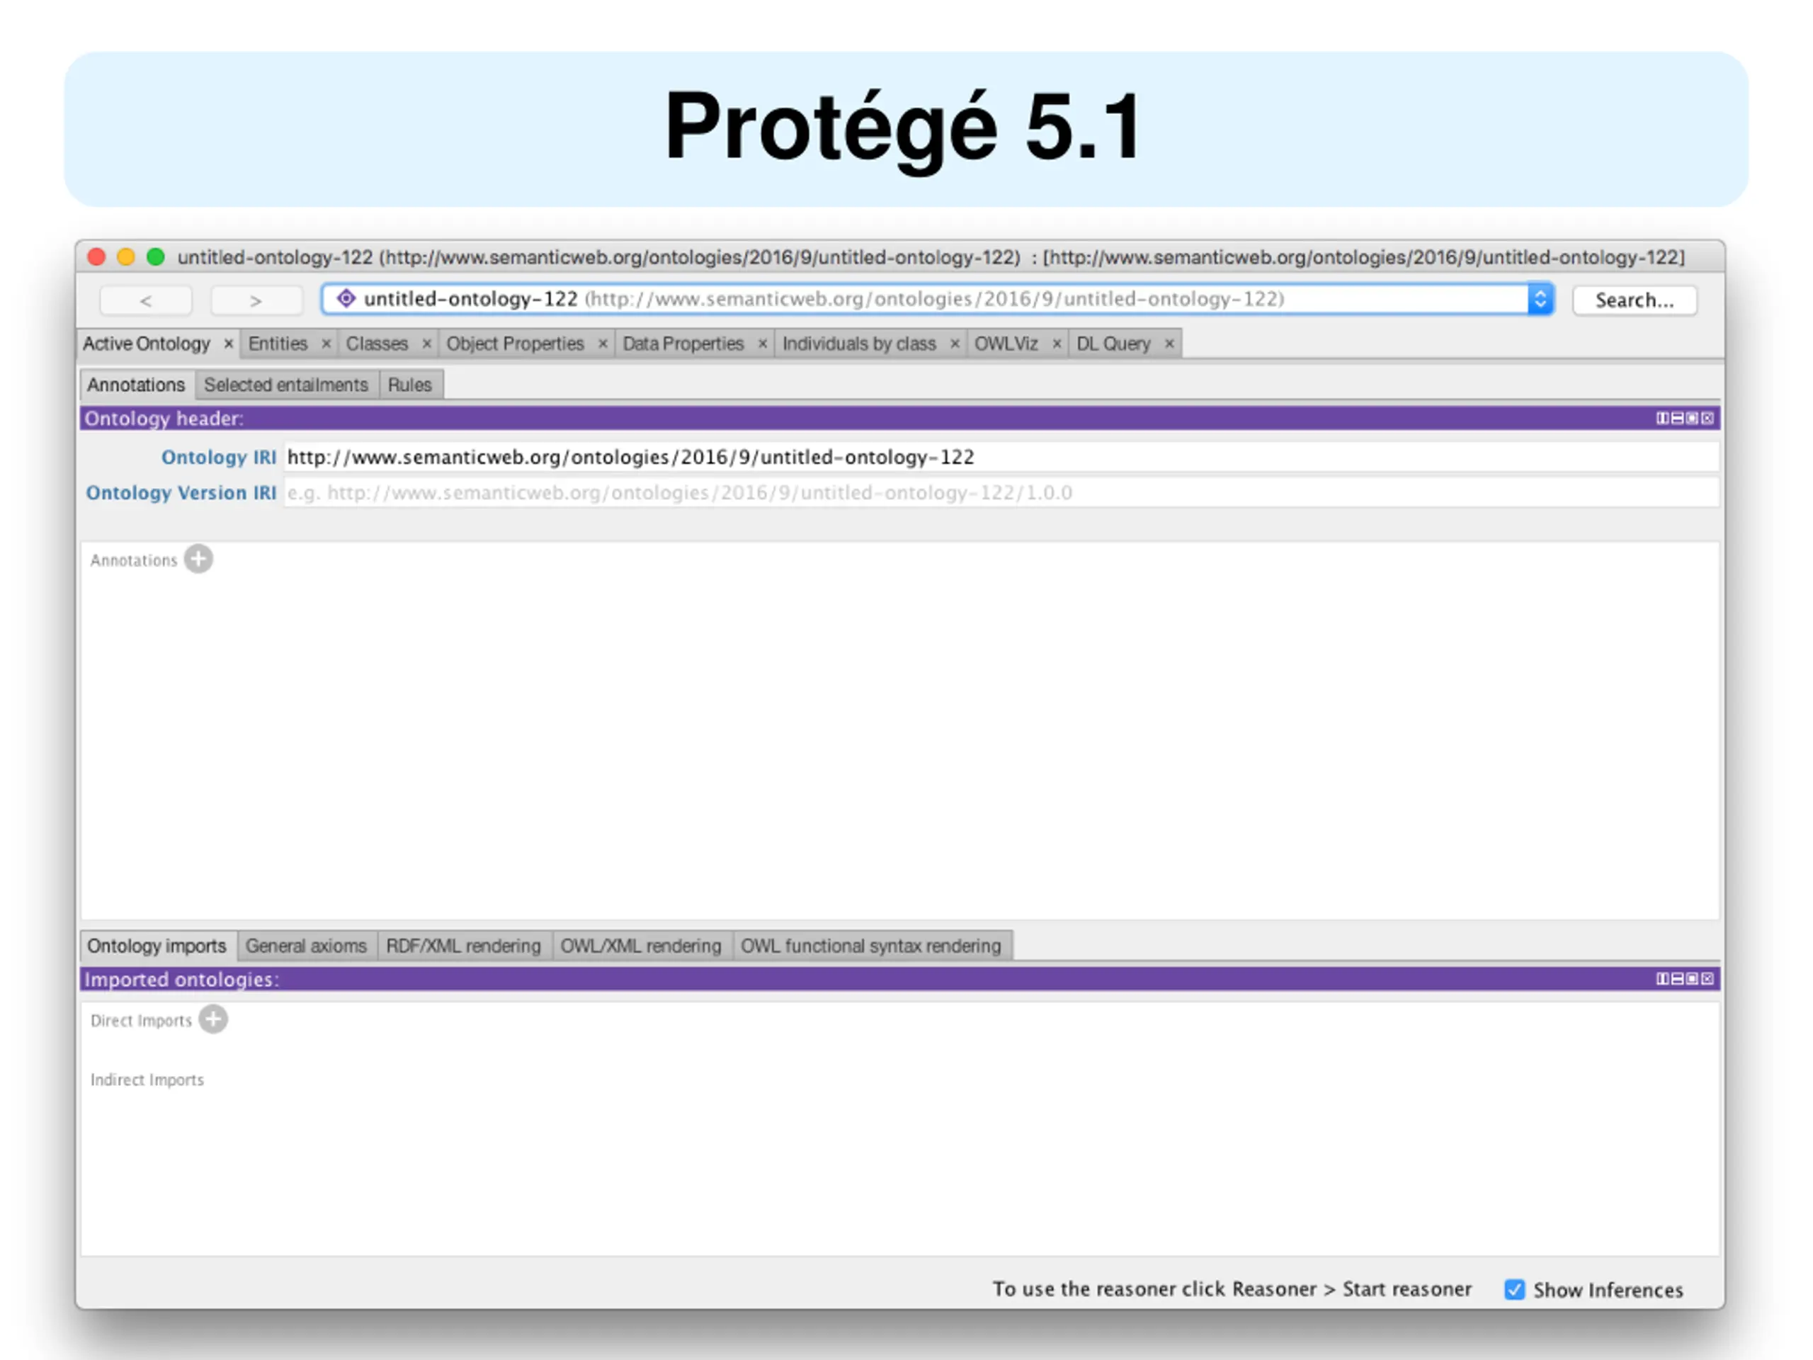Close the Object Properties tab with its x

(603, 344)
